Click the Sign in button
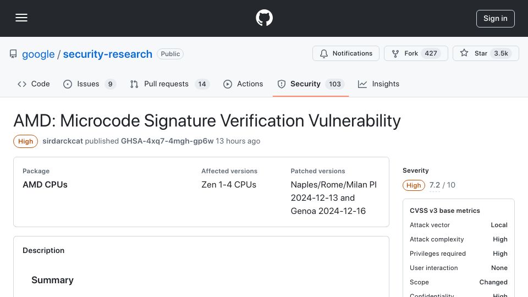 tap(496, 19)
